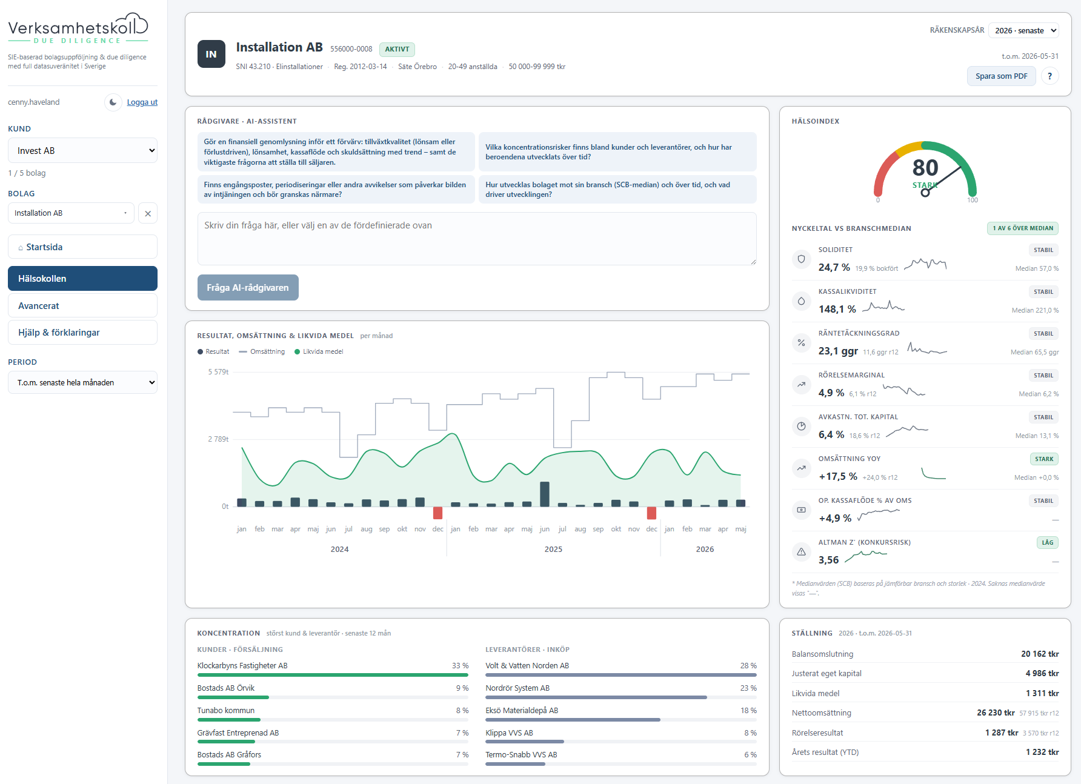This screenshot has height=784, width=1081.
Task: Click the tall June 2025 result bar
Action: click(545, 494)
